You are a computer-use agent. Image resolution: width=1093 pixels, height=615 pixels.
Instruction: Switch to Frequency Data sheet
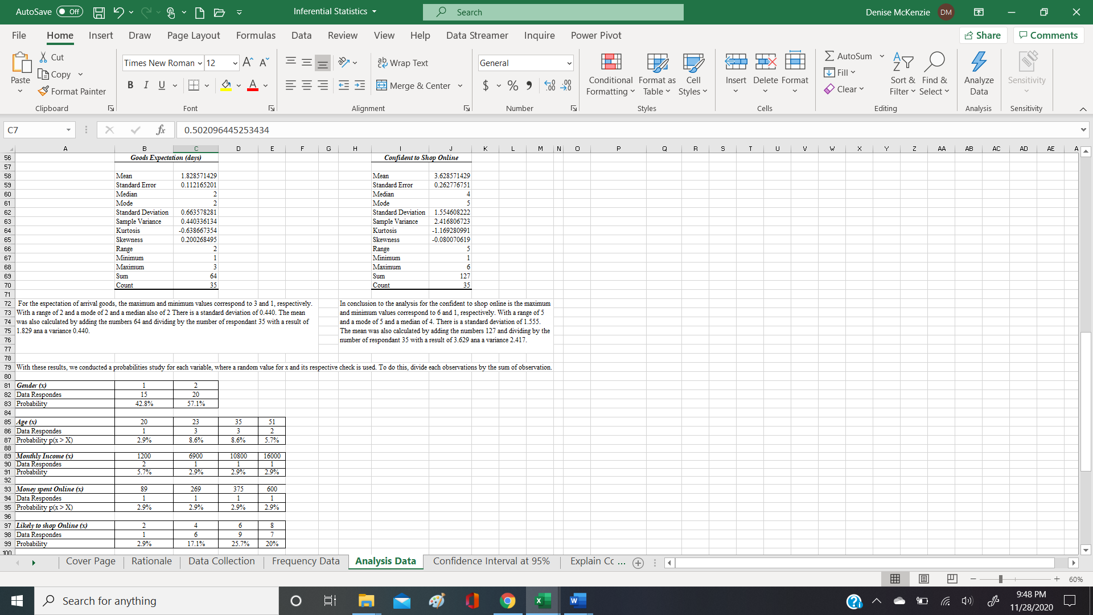(x=306, y=561)
